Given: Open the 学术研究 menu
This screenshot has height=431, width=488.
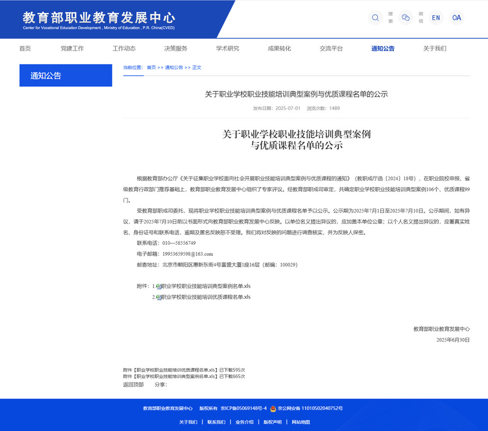Looking at the screenshot, I should click(x=227, y=48).
